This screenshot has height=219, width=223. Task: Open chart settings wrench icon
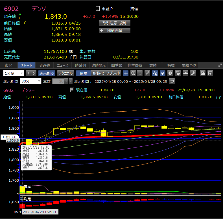pyautogui.click(x=193, y=73)
